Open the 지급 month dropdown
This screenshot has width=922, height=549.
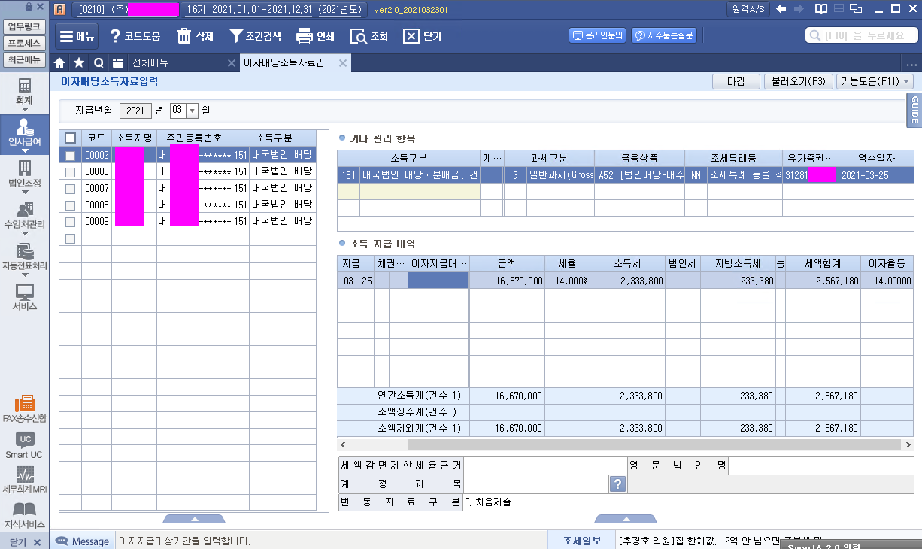coord(192,111)
